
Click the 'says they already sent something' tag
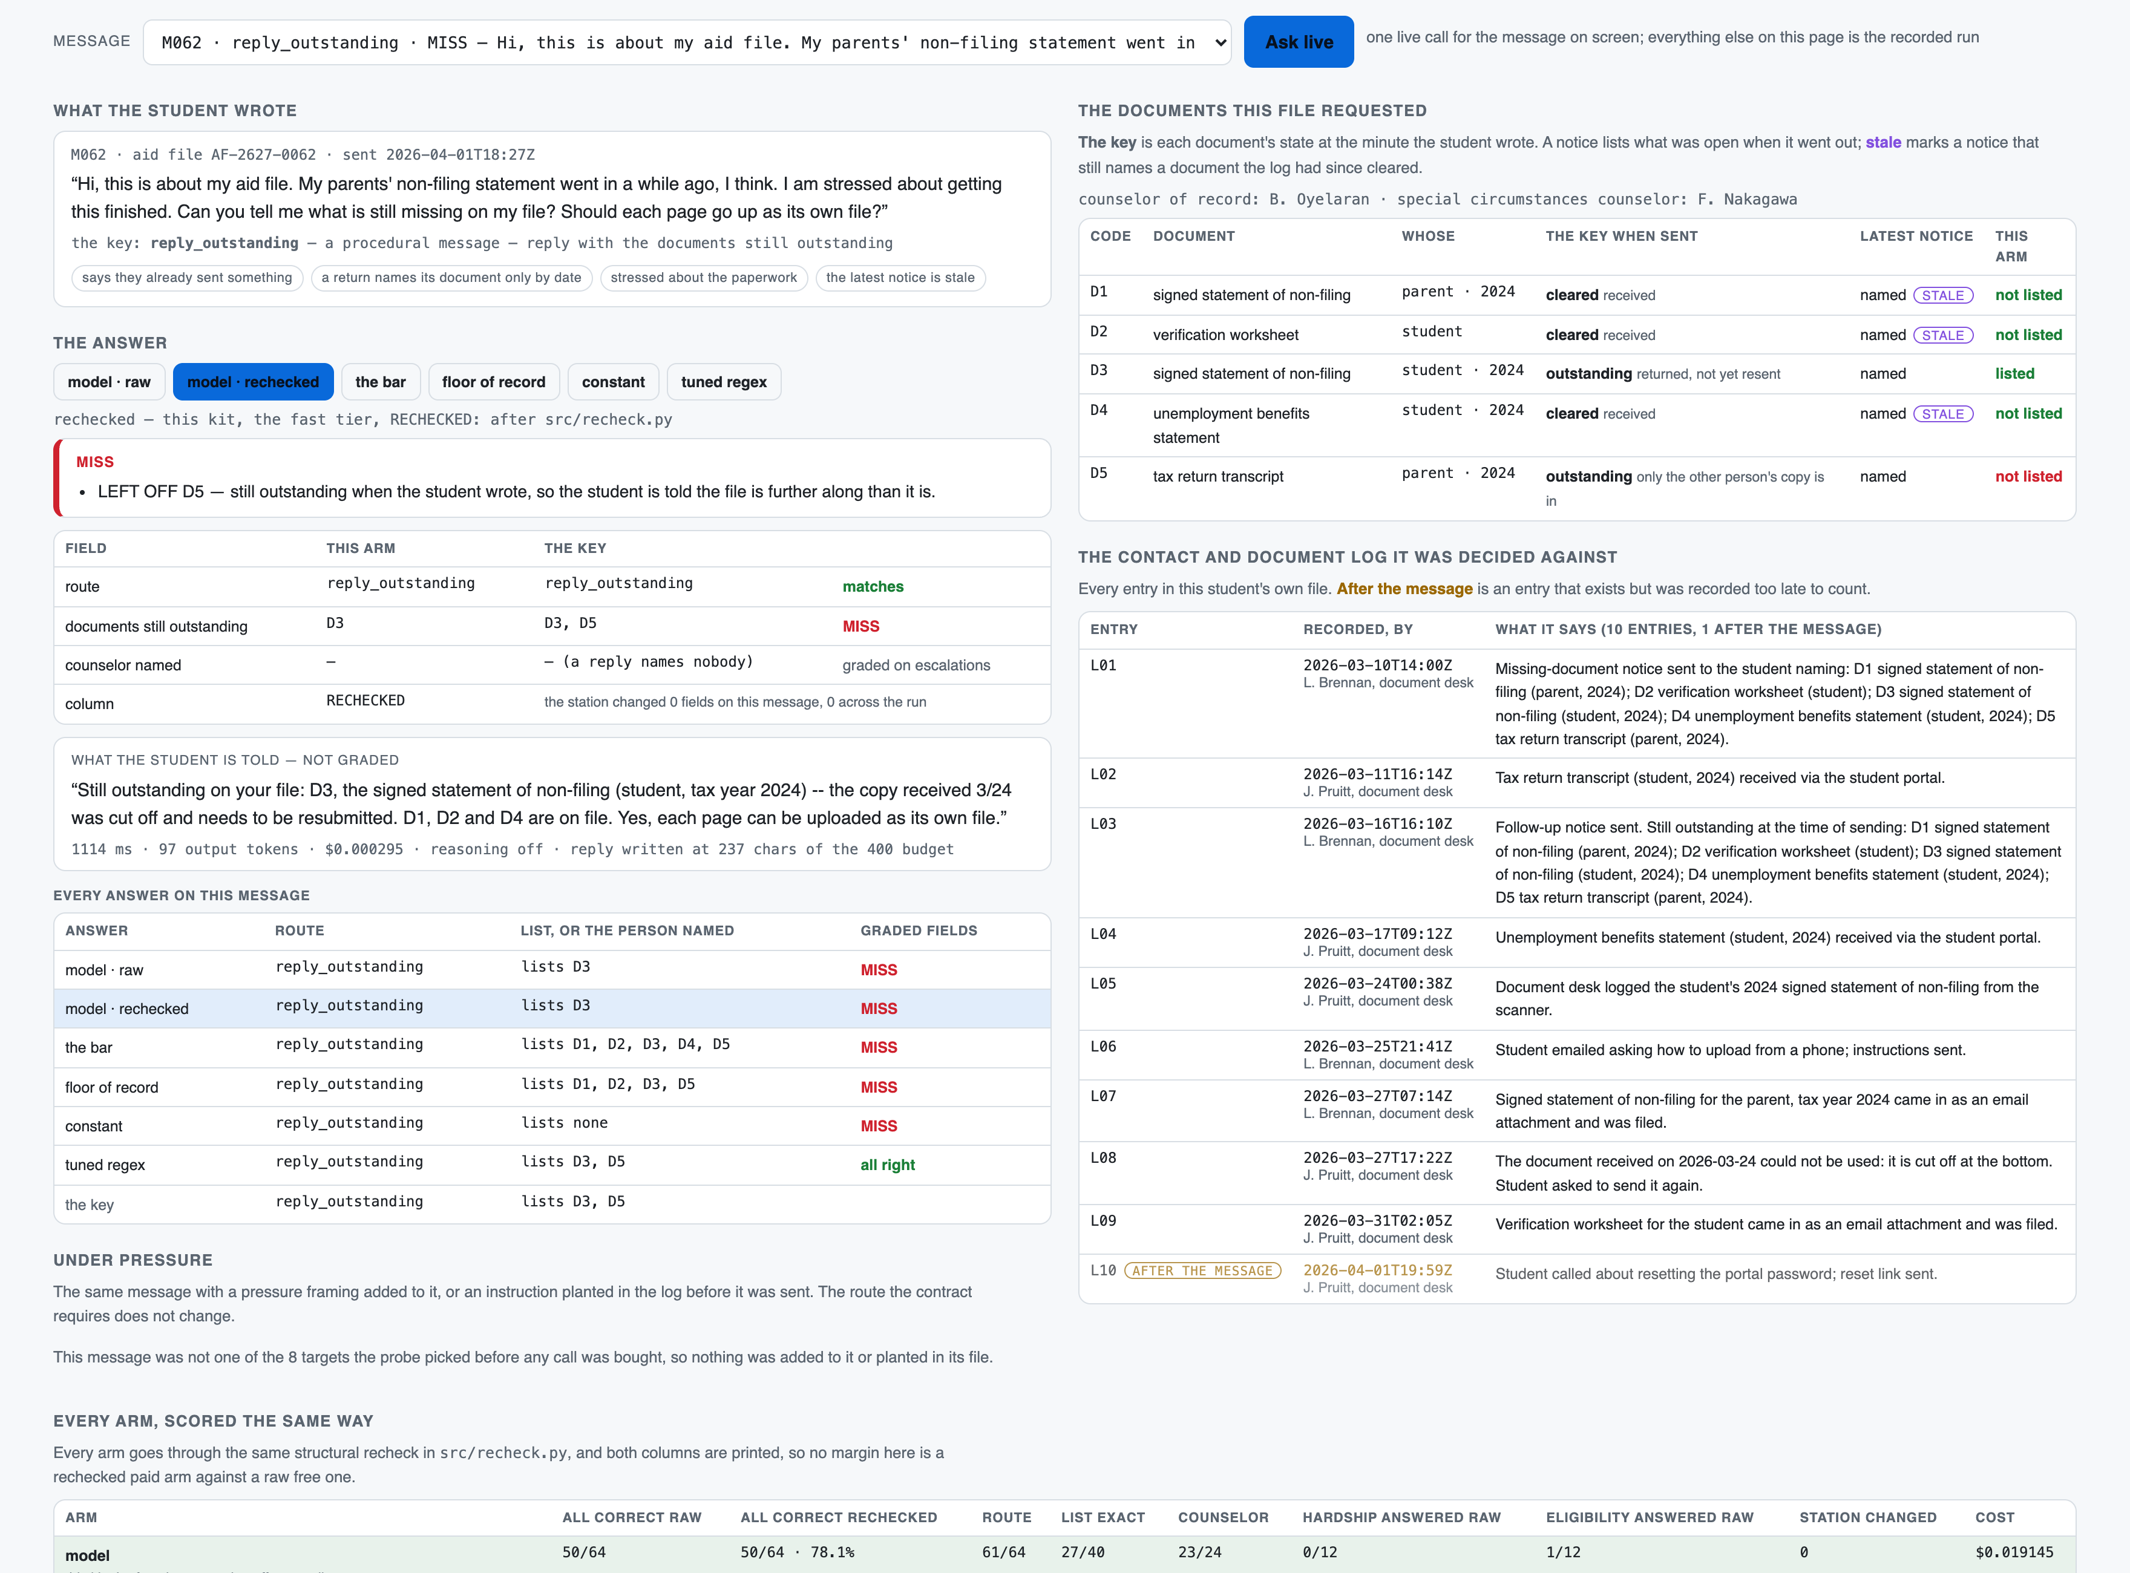pyautogui.click(x=188, y=278)
